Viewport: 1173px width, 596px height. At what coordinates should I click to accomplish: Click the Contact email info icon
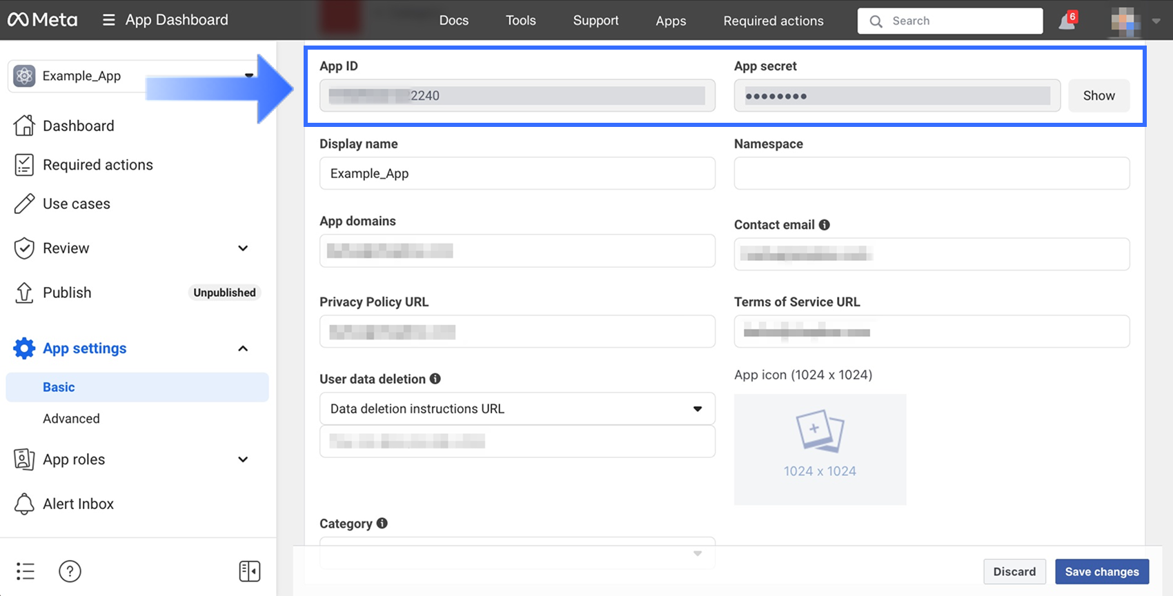pos(824,225)
